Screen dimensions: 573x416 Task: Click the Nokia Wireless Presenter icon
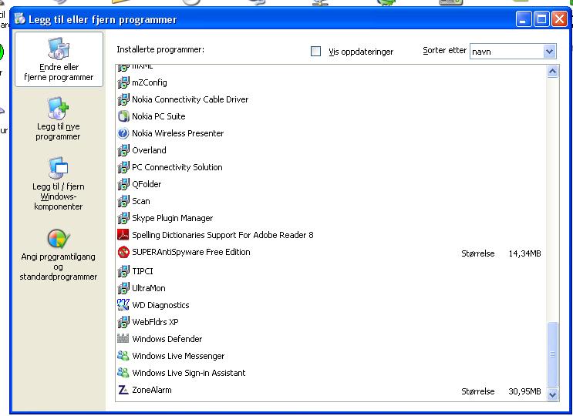tap(123, 133)
